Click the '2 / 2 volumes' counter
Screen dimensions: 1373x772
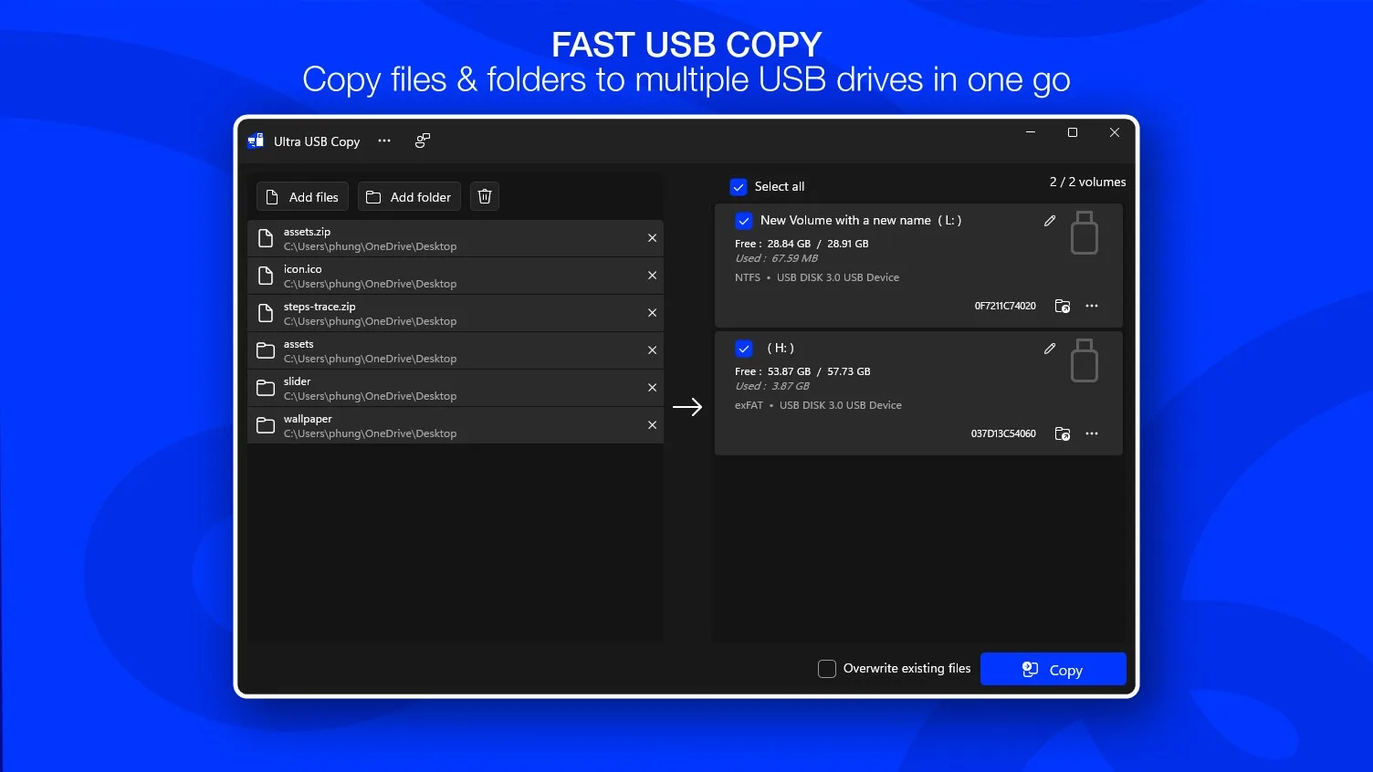[x=1087, y=182]
